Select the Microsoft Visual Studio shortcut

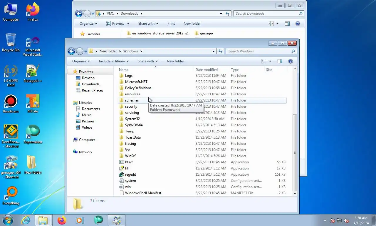33,46
